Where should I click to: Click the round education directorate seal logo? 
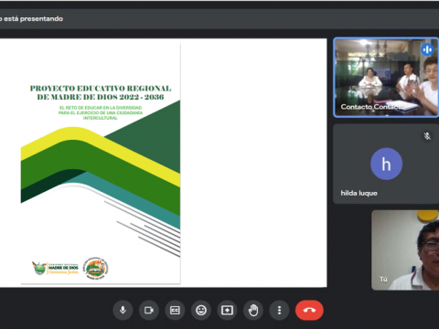(96, 268)
